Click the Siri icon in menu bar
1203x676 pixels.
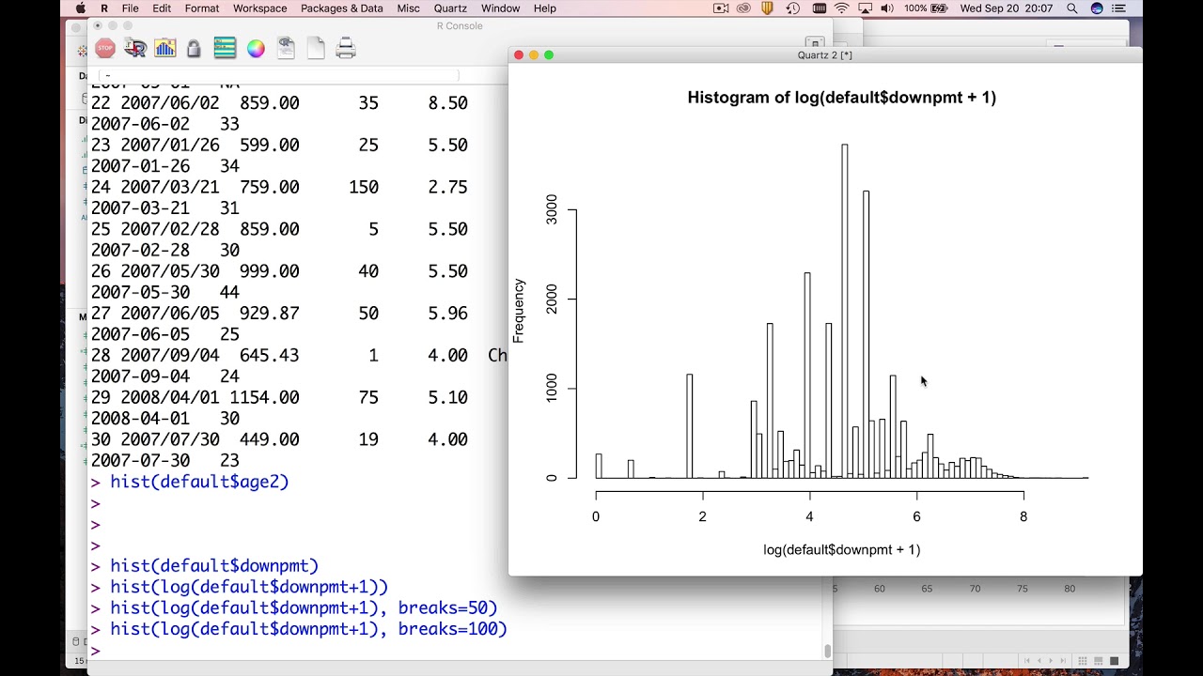[x=1096, y=8]
